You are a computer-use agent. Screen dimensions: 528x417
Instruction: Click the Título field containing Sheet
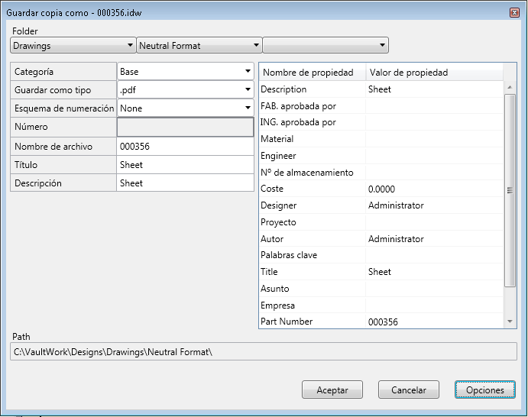point(186,165)
